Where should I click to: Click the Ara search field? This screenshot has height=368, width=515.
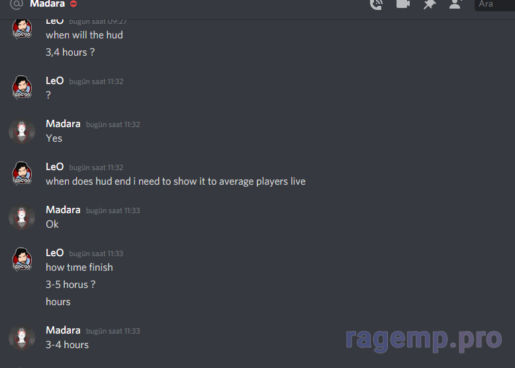point(494,4)
